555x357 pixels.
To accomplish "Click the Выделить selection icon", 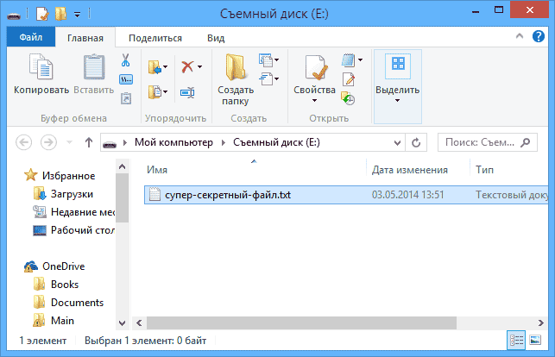I will click(398, 66).
